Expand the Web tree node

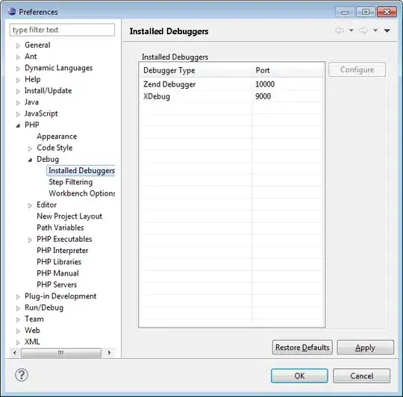[18, 331]
